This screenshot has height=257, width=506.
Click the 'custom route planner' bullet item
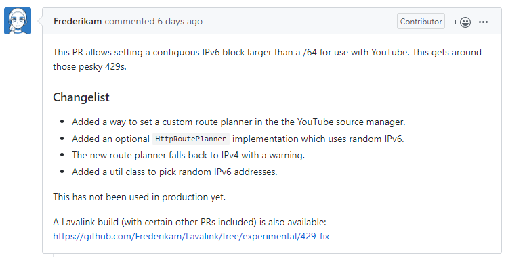coord(238,122)
